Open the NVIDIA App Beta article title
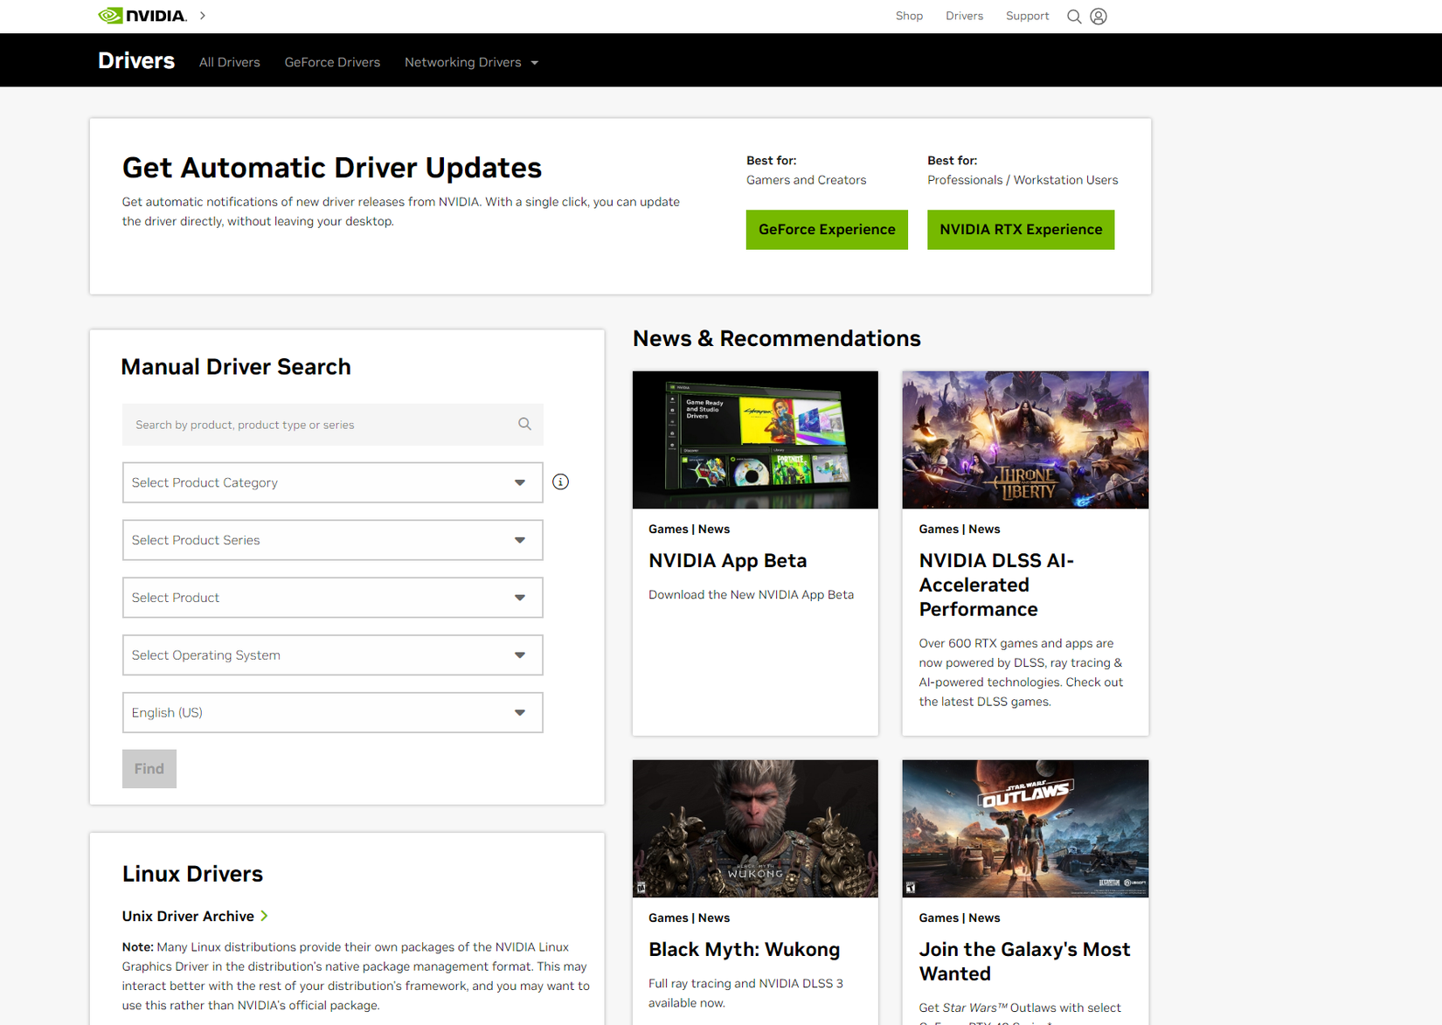 click(x=727, y=561)
